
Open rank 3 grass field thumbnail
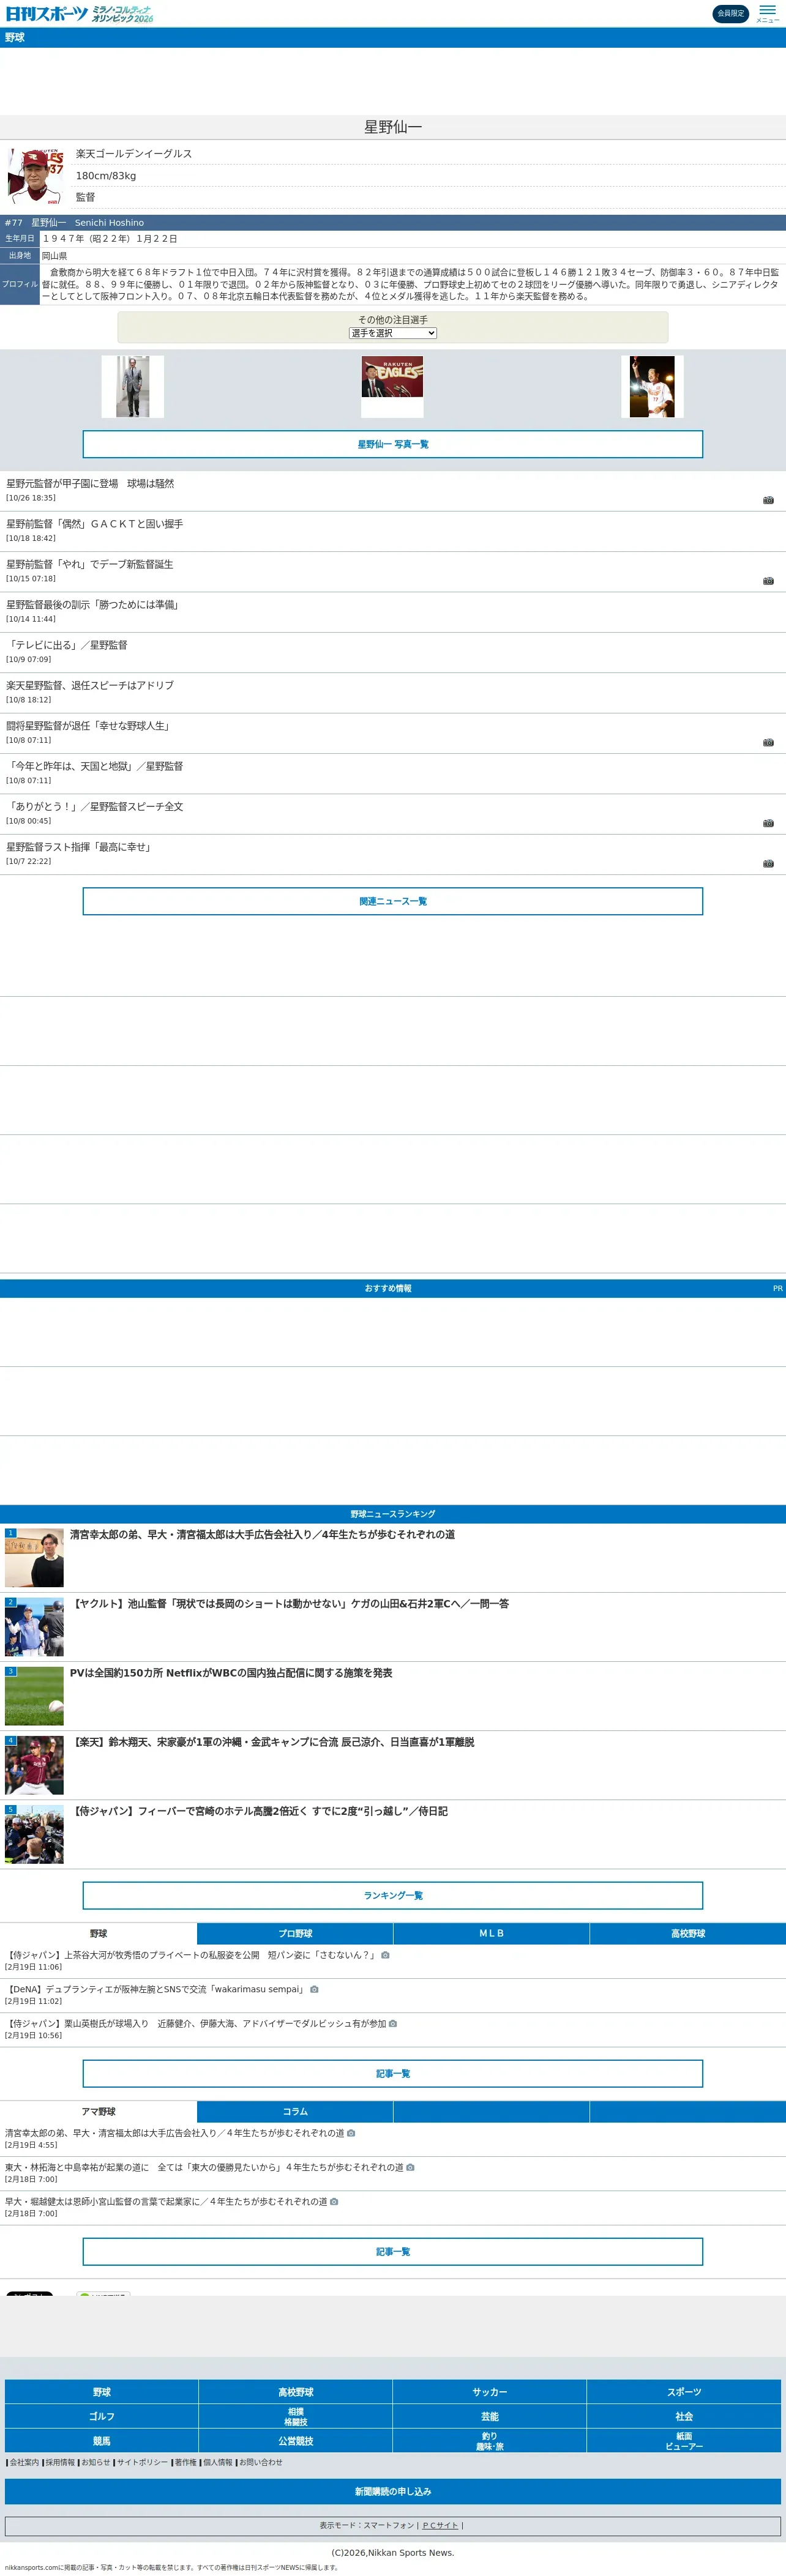coord(34,1695)
